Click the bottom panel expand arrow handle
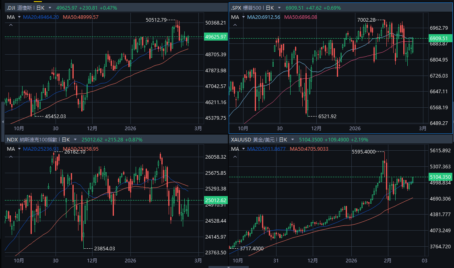454x268 pixels. (x=229, y=266)
